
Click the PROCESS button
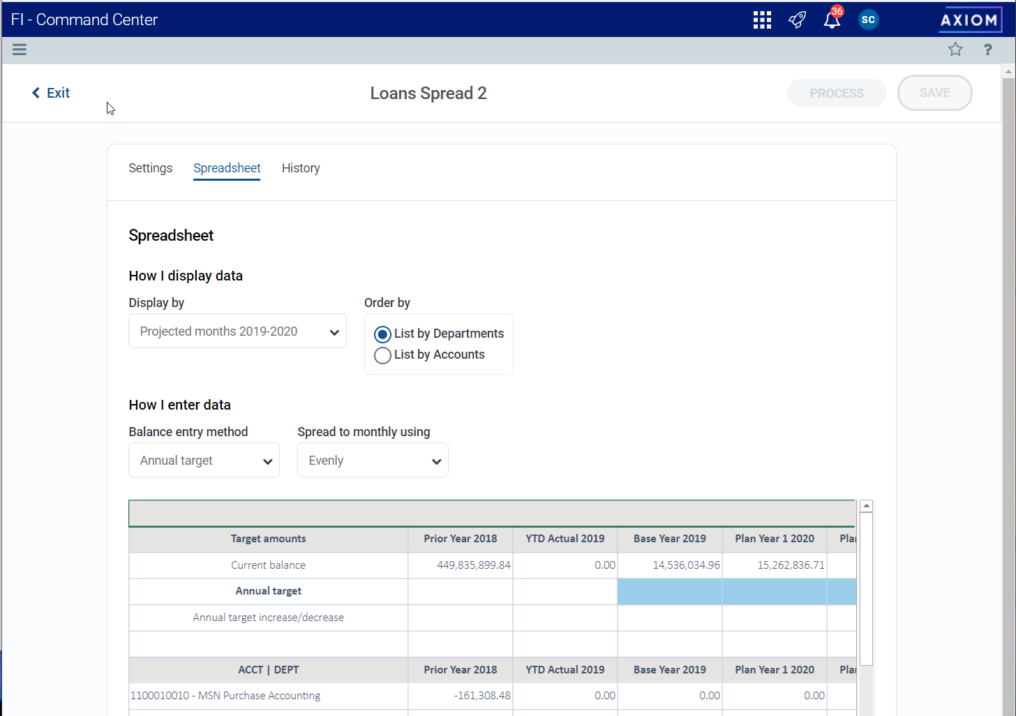(837, 93)
